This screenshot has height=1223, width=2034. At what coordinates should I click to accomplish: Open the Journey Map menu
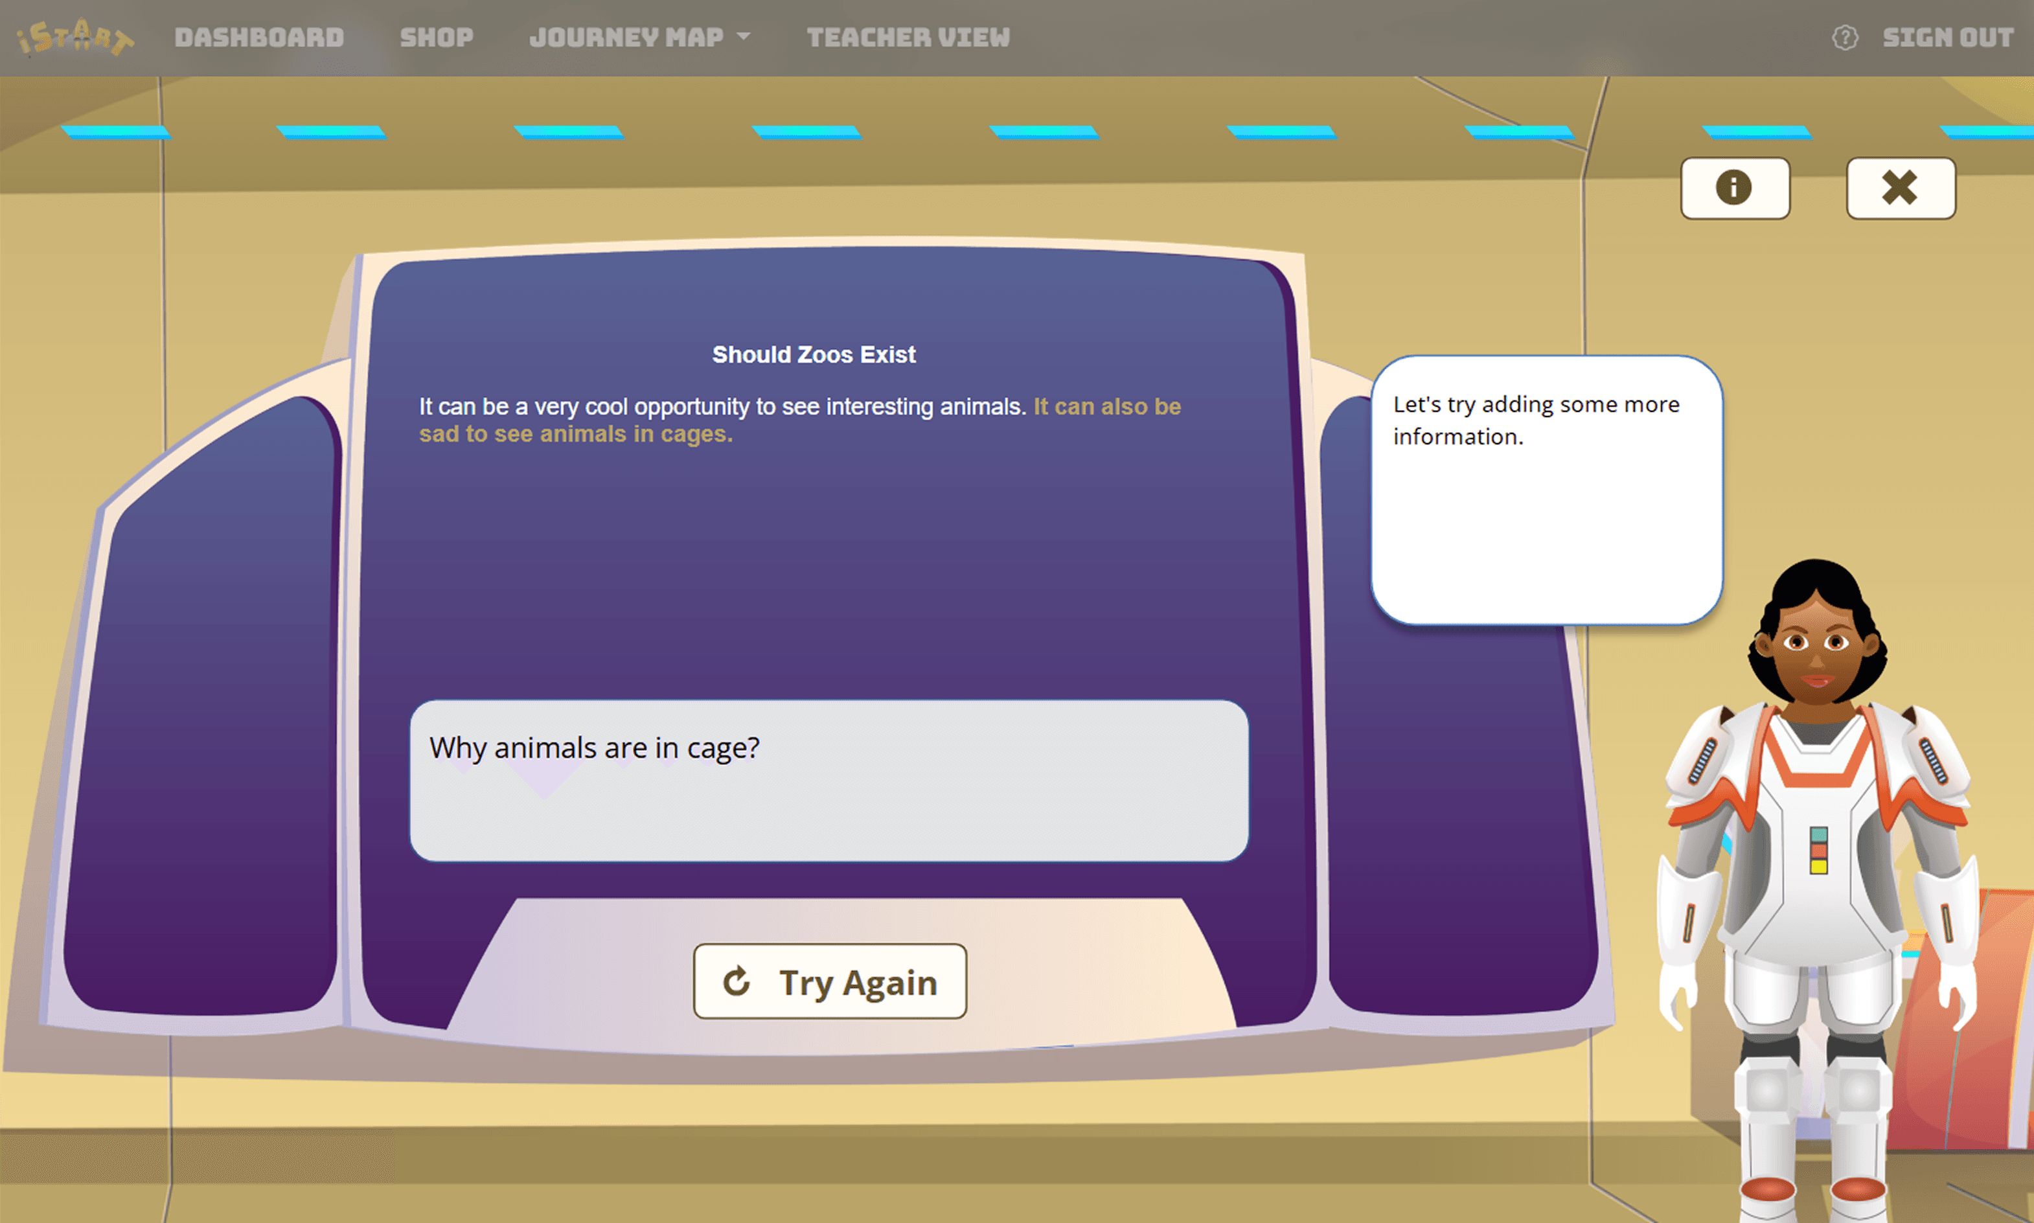tap(626, 37)
